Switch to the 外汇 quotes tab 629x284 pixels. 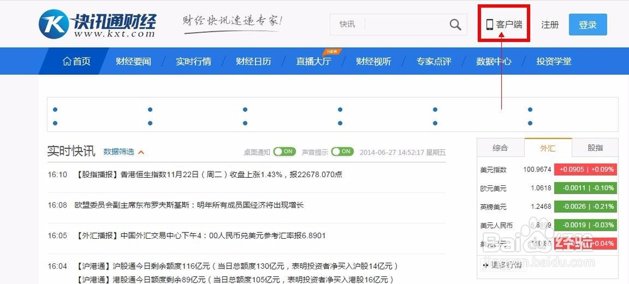click(548, 148)
